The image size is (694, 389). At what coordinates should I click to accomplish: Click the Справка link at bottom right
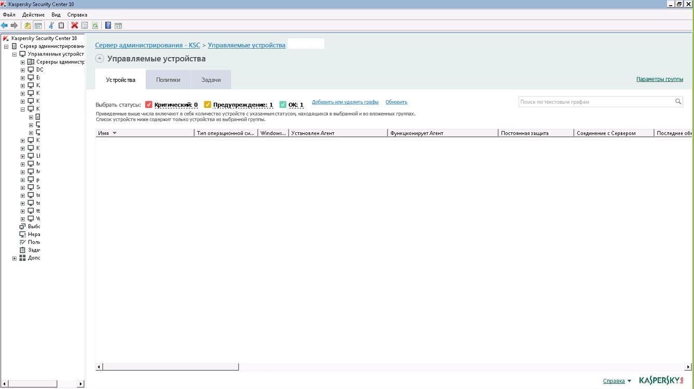[614, 381]
